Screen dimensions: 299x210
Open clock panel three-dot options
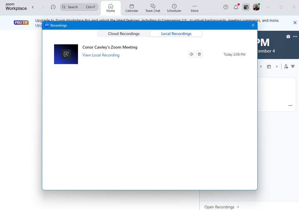click(x=295, y=36)
